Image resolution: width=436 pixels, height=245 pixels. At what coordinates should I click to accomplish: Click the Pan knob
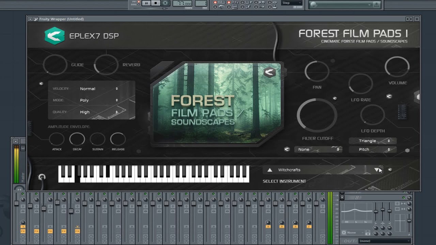click(317, 71)
